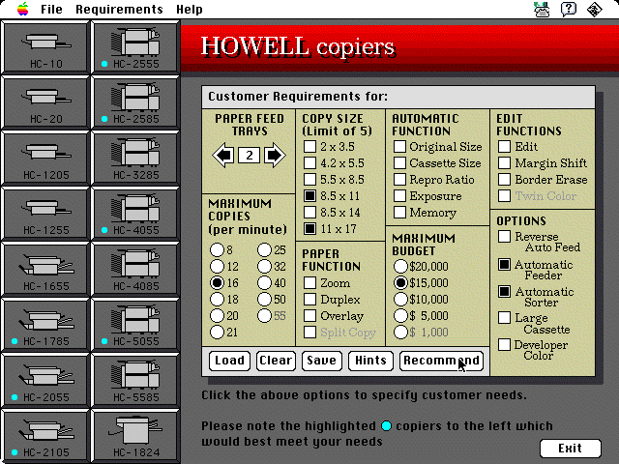
Task: Uncheck the 8.5 x 11 copy size
Action: click(x=309, y=195)
